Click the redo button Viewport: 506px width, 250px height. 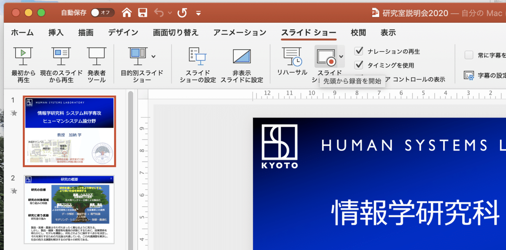(x=182, y=13)
